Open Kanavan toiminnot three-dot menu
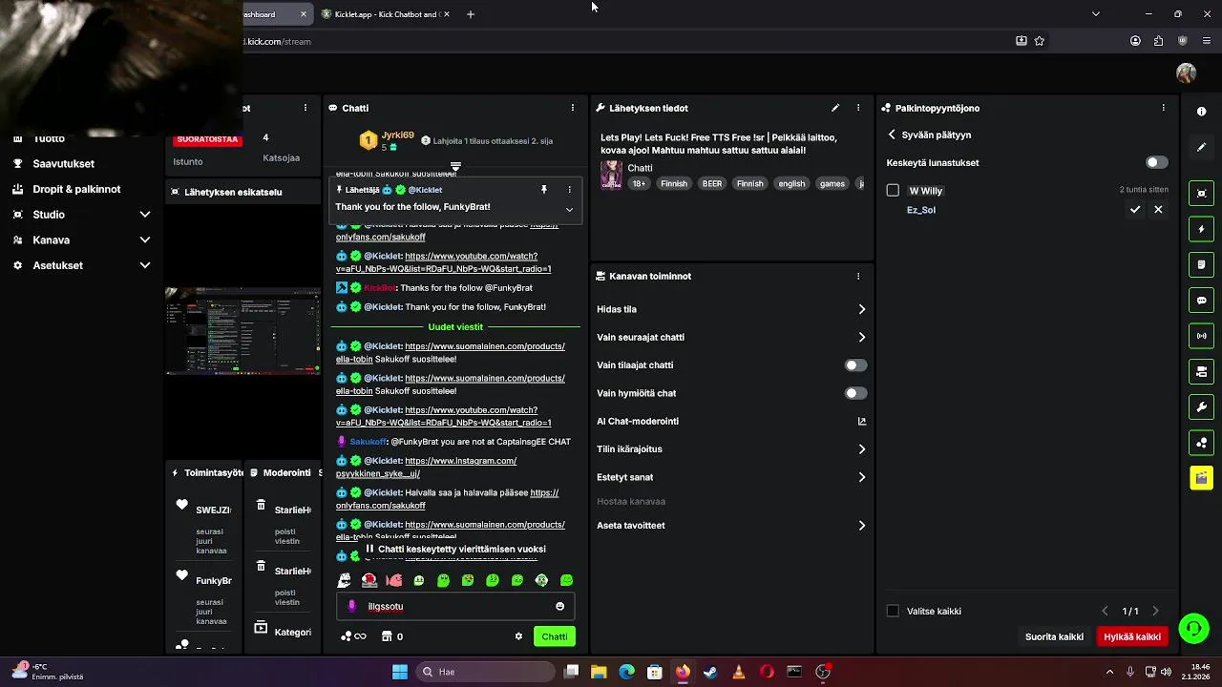 [858, 276]
